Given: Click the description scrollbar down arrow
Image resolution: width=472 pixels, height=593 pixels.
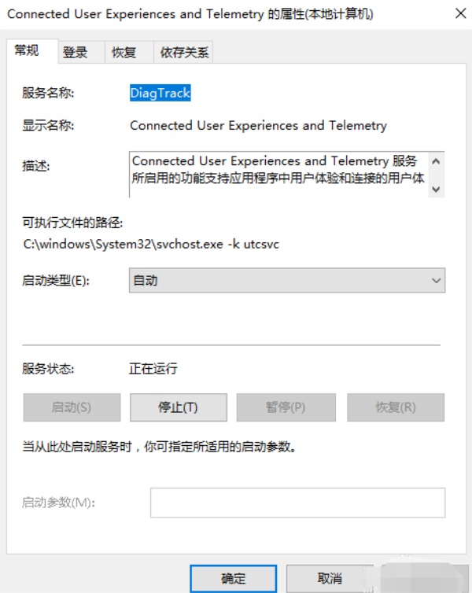Looking at the screenshot, I should (437, 189).
